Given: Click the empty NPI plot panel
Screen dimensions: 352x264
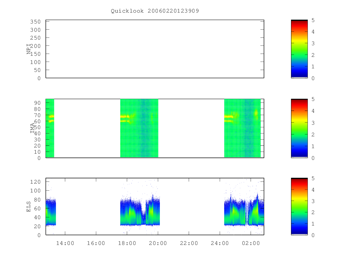Looking at the screenshot, I should point(155,49).
